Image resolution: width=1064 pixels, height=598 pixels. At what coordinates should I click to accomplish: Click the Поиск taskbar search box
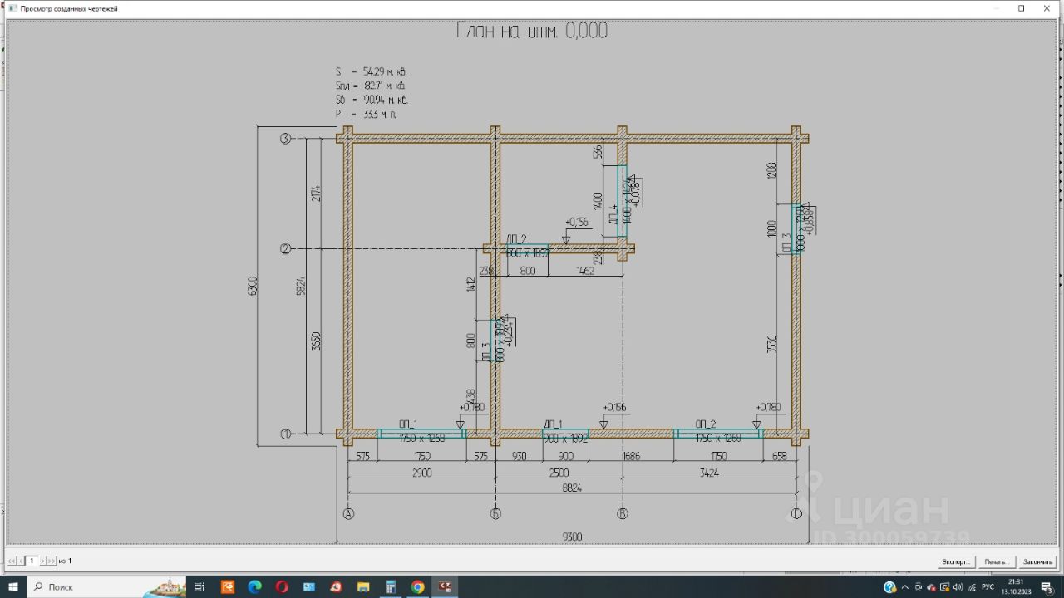pyautogui.click(x=106, y=587)
